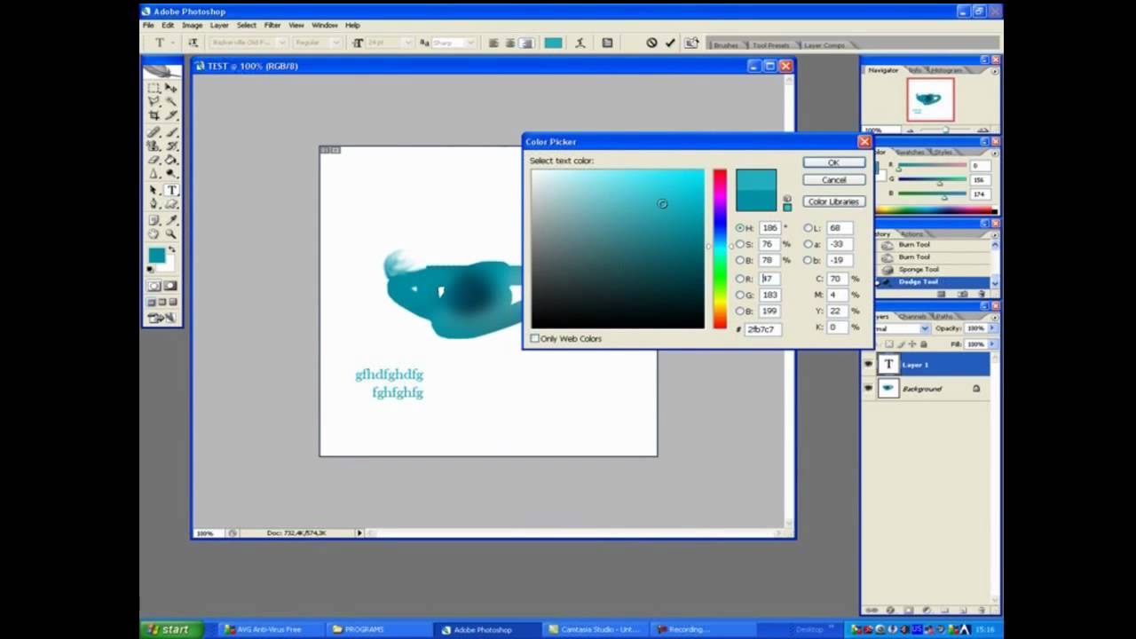
Task: Select the Lasso tool
Action: click(154, 101)
